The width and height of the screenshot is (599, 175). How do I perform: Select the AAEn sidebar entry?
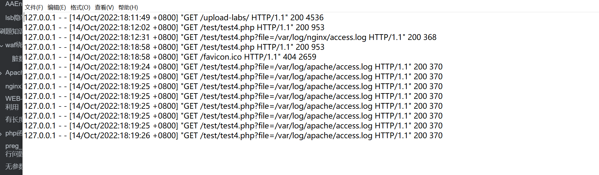tap(13, 4)
